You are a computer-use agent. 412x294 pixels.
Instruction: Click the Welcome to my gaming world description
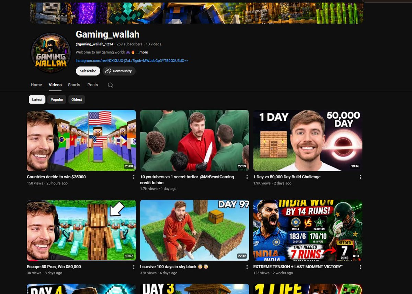click(105, 52)
